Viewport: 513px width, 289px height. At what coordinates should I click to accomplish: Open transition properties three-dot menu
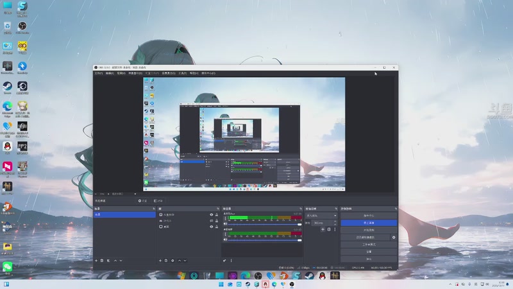pos(335,229)
